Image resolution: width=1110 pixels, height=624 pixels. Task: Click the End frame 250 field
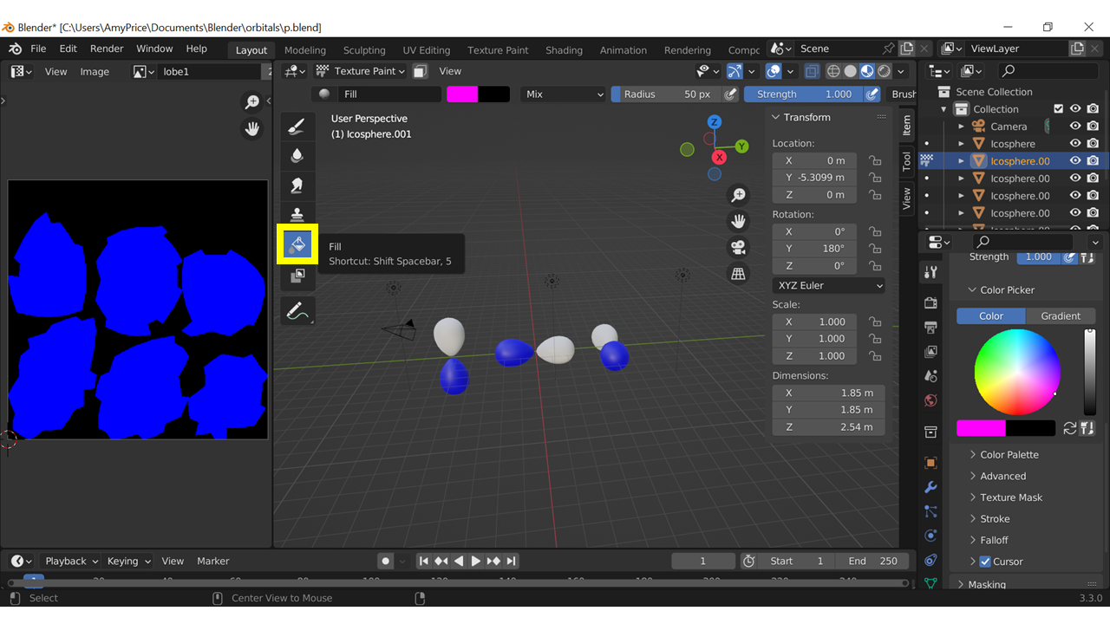tap(873, 561)
